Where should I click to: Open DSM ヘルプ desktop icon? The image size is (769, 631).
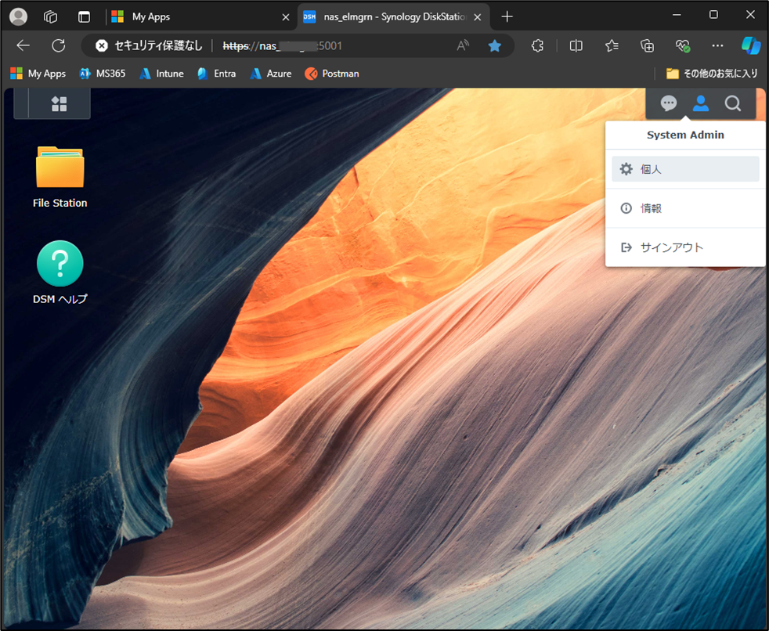(x=60, y=272)
